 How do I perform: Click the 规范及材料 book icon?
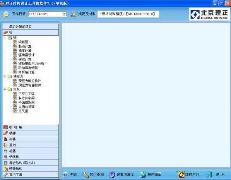click(73, 14)
